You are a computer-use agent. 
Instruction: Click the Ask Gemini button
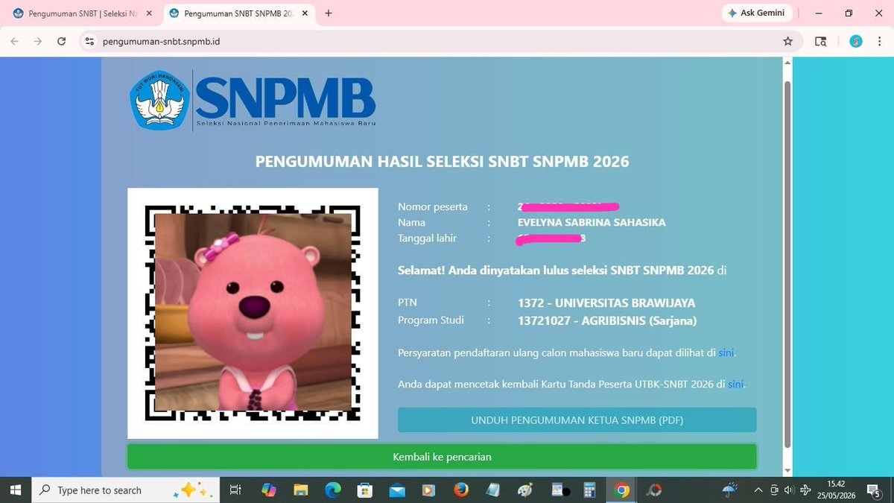(x=756, y=13)
